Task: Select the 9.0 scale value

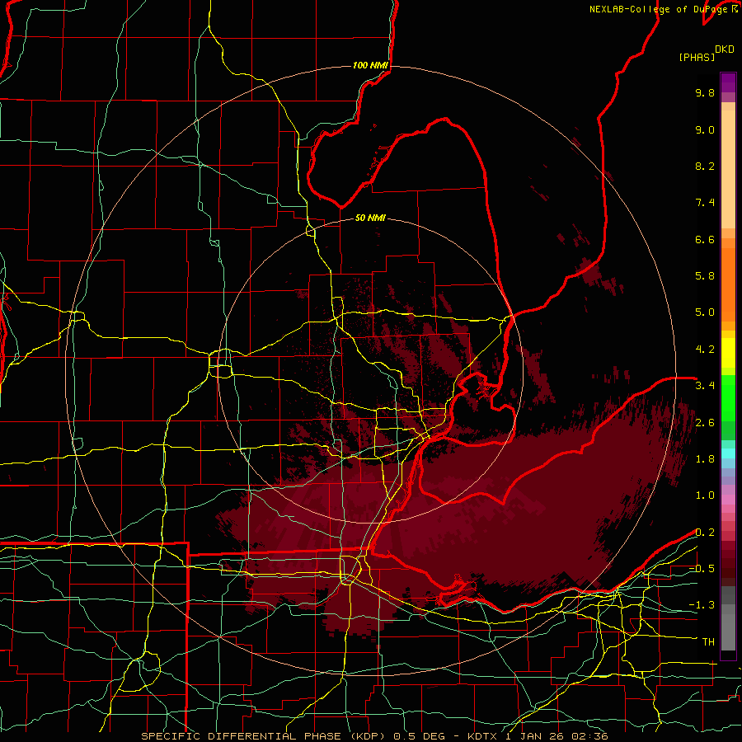Action: tap(705, 129)
